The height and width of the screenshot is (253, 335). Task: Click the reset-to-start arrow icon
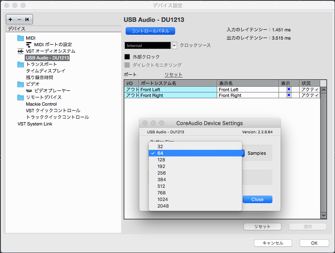[27, 19]
